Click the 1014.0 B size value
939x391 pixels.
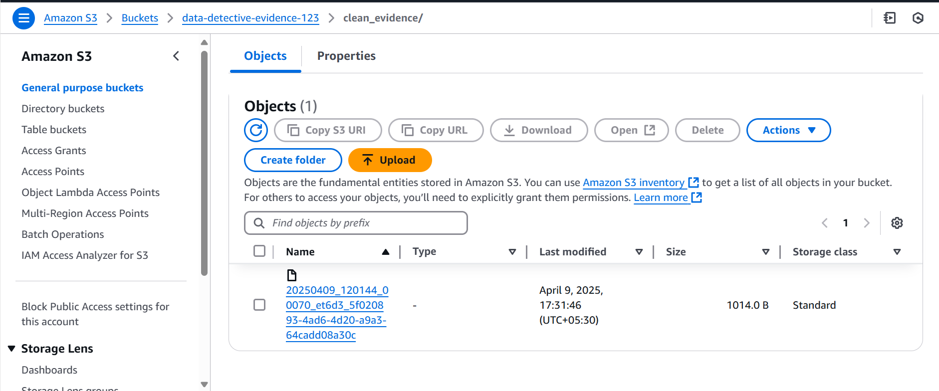point(747,305)
